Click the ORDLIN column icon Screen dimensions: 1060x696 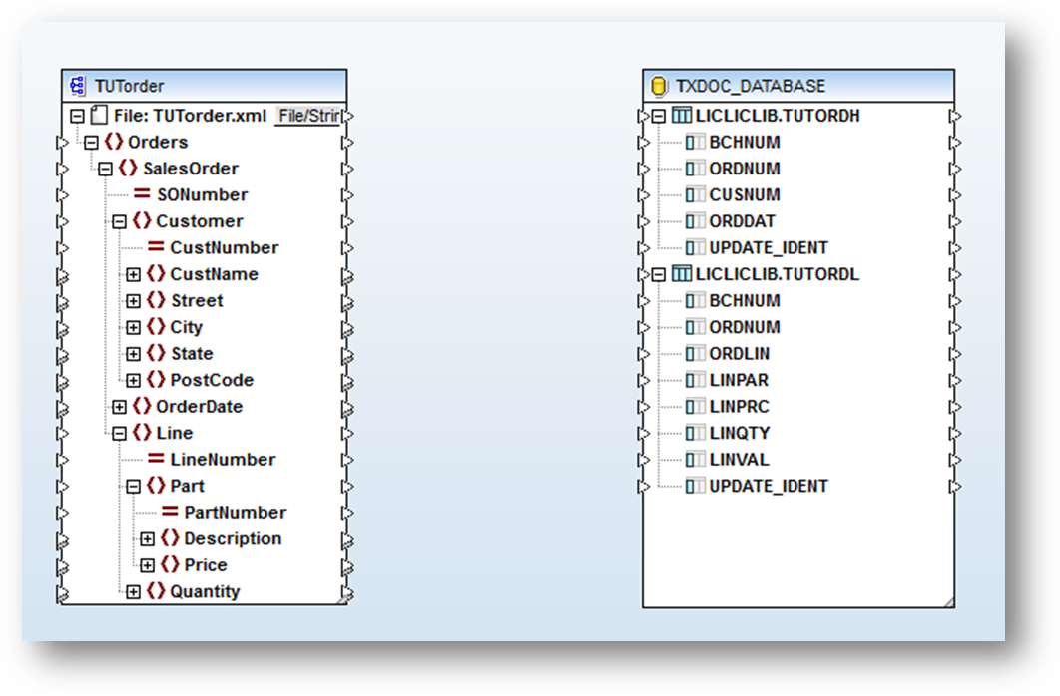pos(695,354)
